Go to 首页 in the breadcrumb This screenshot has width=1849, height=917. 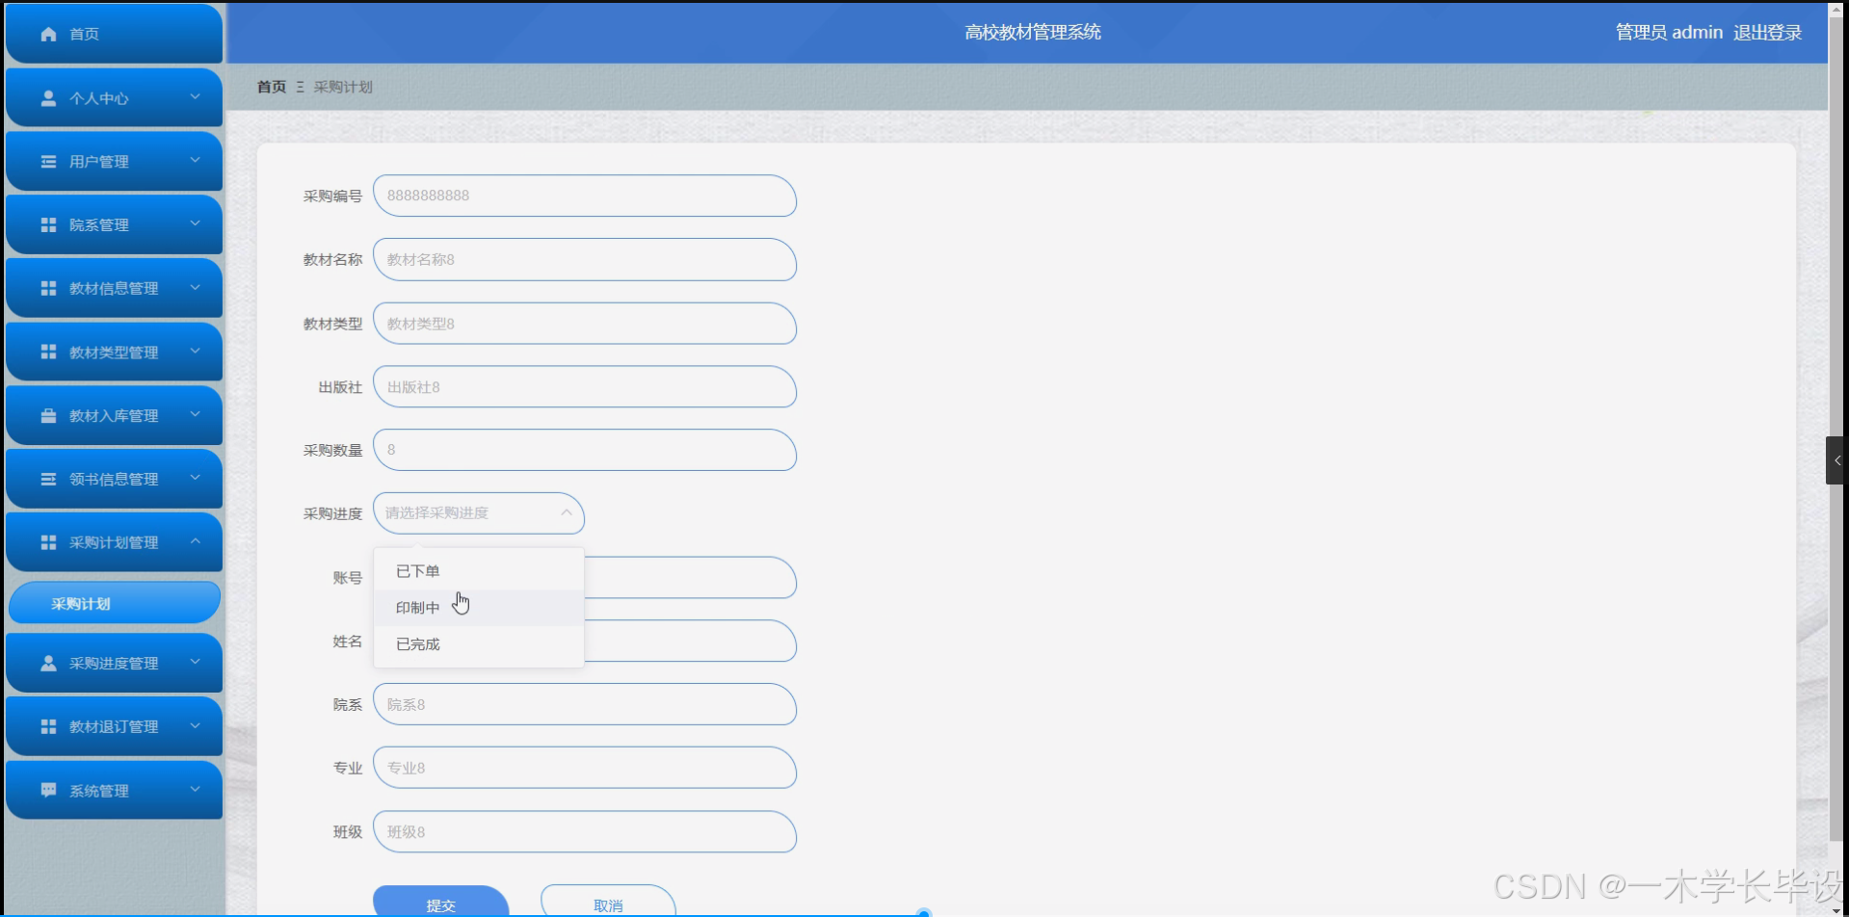tap(272, 87)
